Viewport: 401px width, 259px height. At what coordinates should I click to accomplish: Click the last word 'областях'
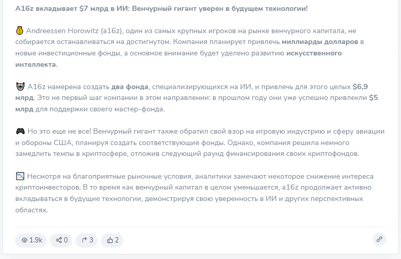pos(31,210)
